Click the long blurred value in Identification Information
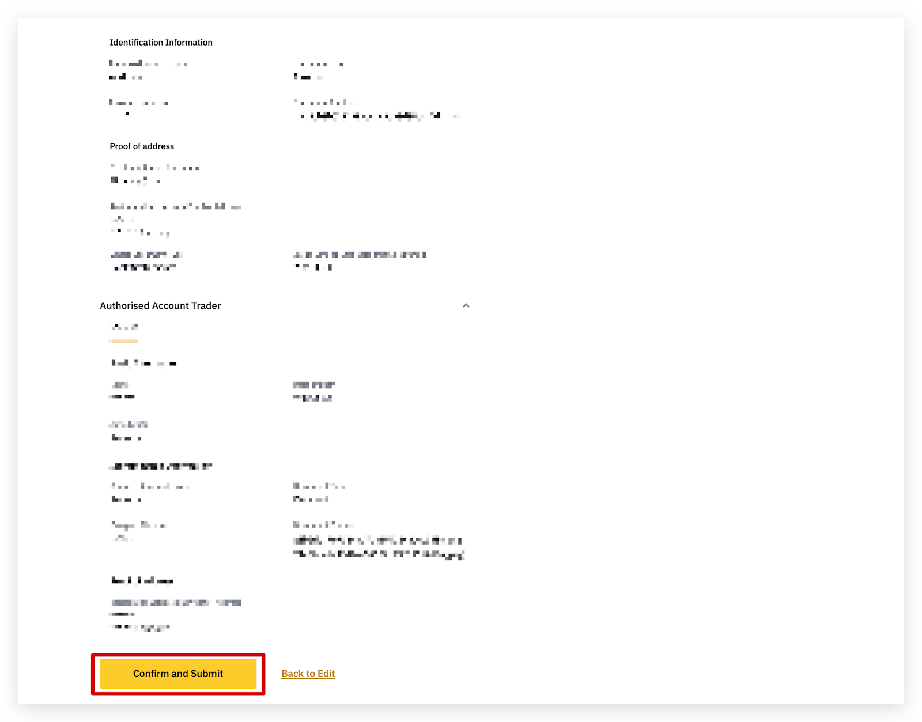This screenshot has height=722, width=922. click(x=377, y=116)
